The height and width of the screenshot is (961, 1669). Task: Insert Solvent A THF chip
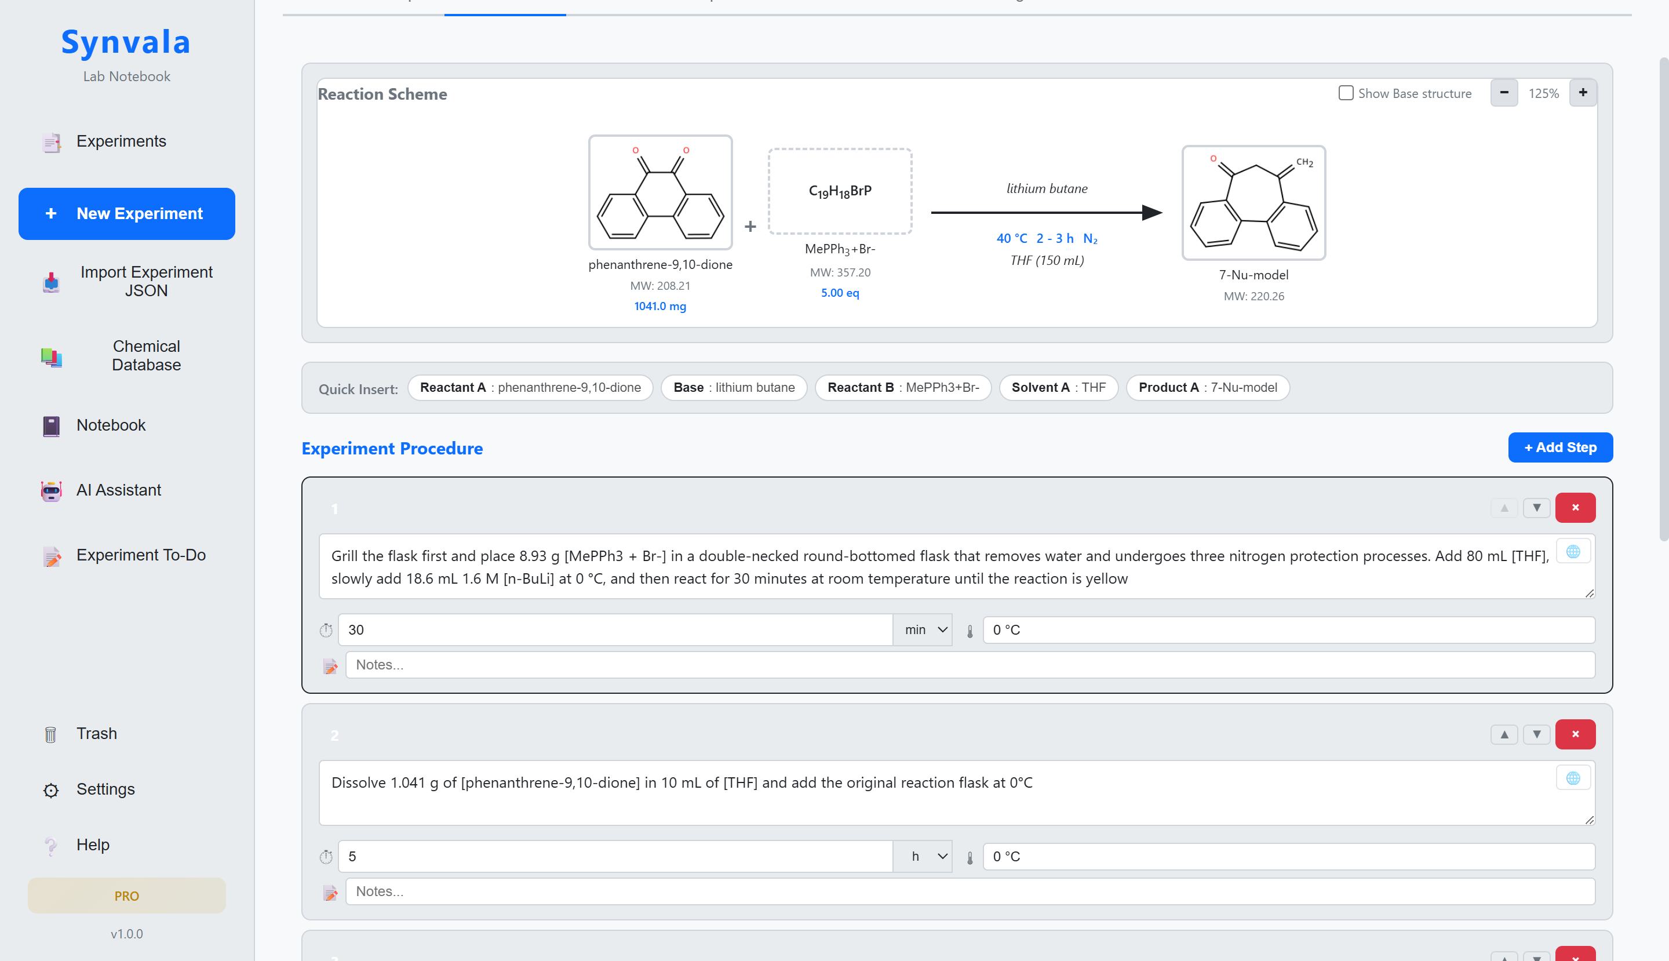coord(1059,387)
